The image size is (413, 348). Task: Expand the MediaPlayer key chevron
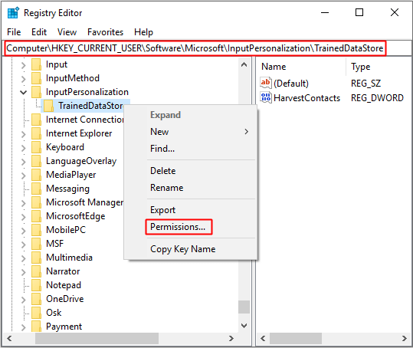24,176
